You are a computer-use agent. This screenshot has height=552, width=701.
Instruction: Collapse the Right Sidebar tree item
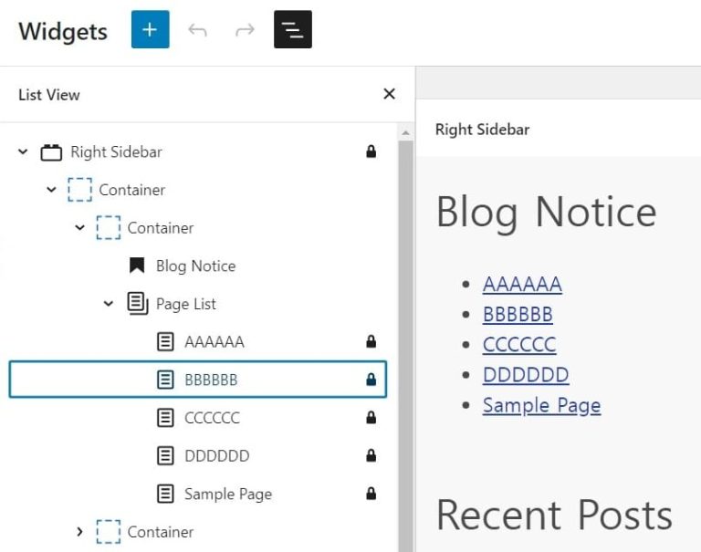tap(23, 151)
